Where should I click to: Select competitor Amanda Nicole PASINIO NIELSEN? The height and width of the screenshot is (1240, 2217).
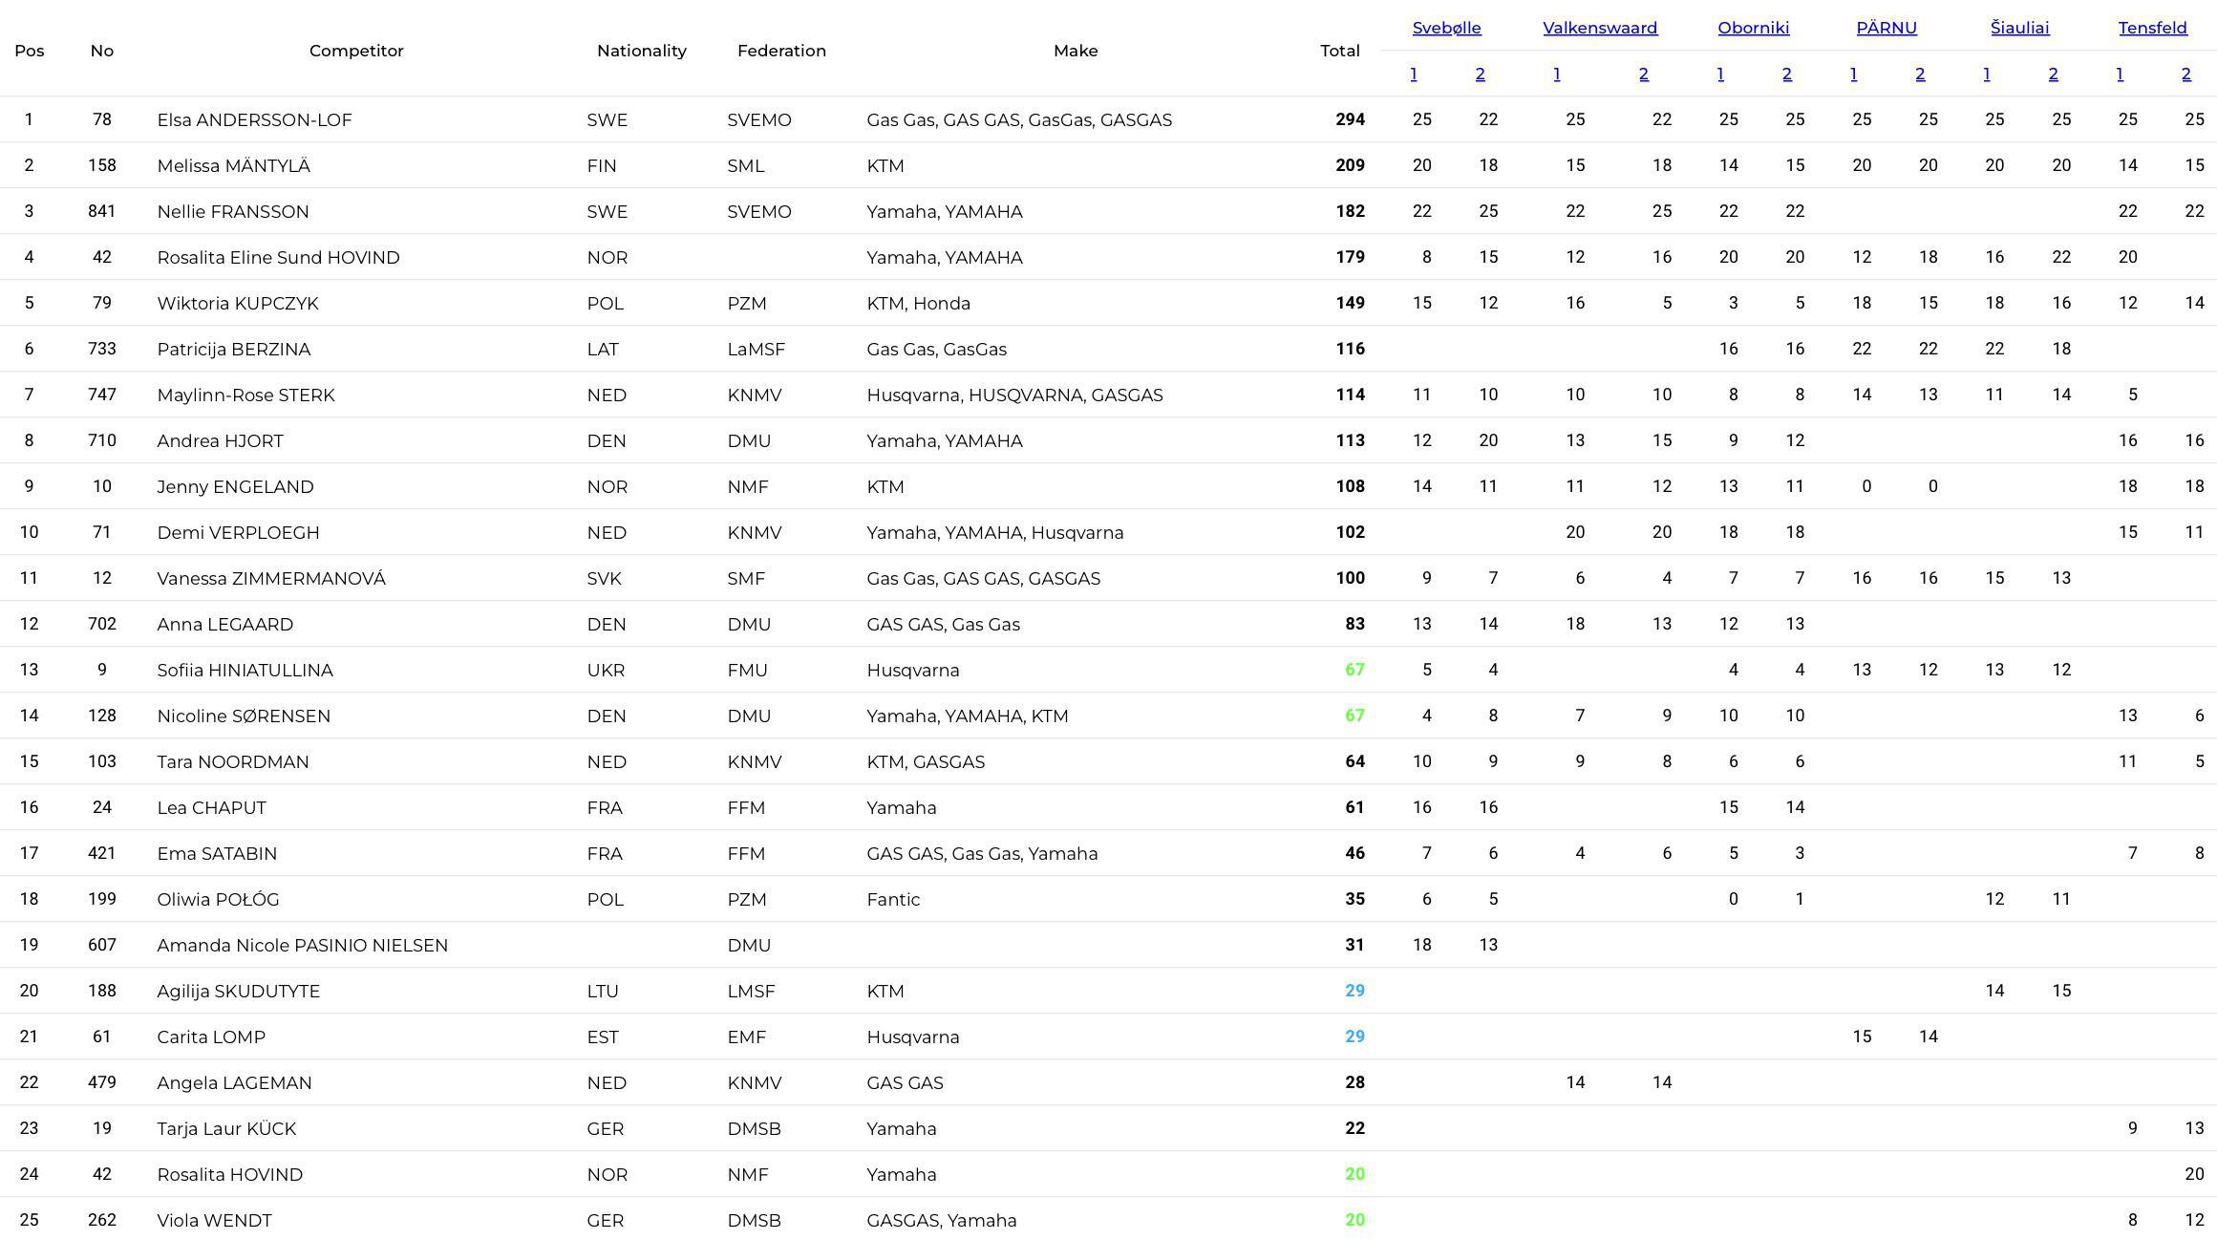[x=302, y=945]
